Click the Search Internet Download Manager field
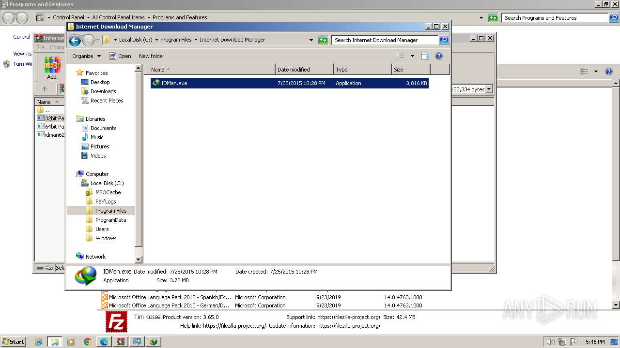620x348 pixels. (385, 40)
